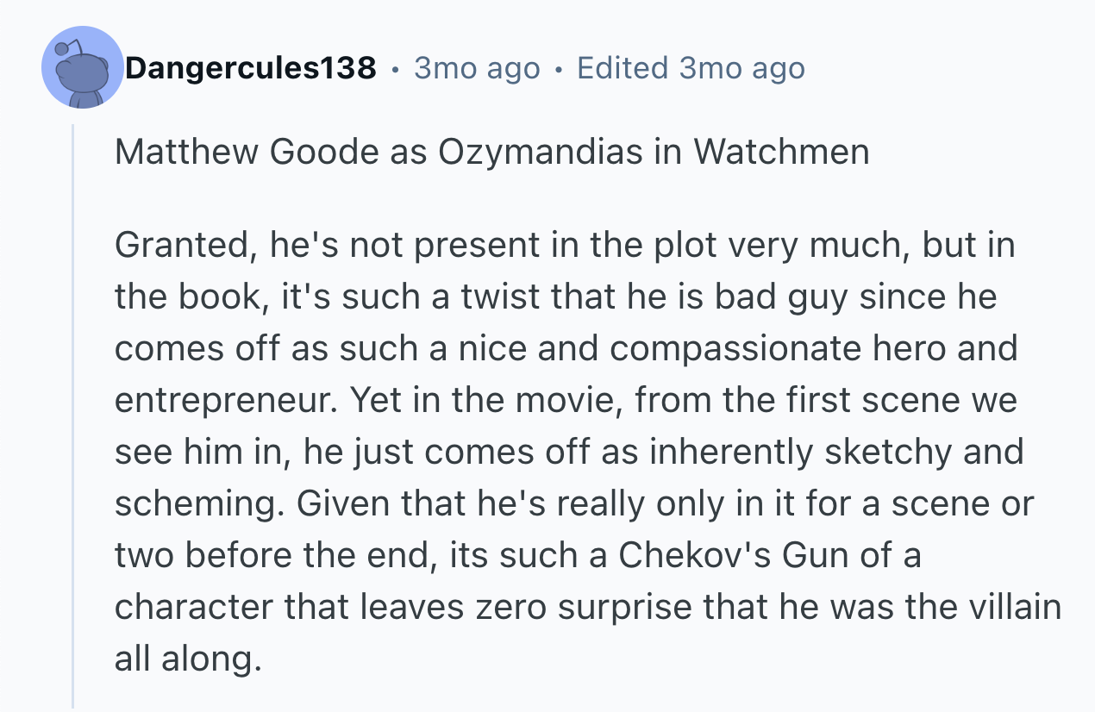Screen dimensions: 1095x712
Task: Collapse the comment using the vertical thread line
Action: (x=73, y=414)
